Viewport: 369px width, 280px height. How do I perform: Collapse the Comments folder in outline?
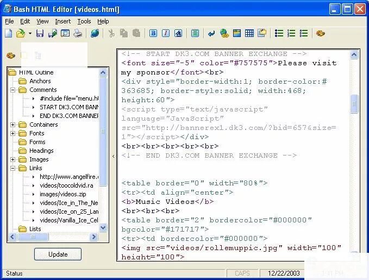point(12,90)
